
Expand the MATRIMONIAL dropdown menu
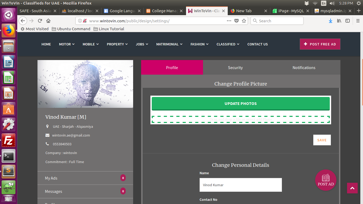point(169,44)
